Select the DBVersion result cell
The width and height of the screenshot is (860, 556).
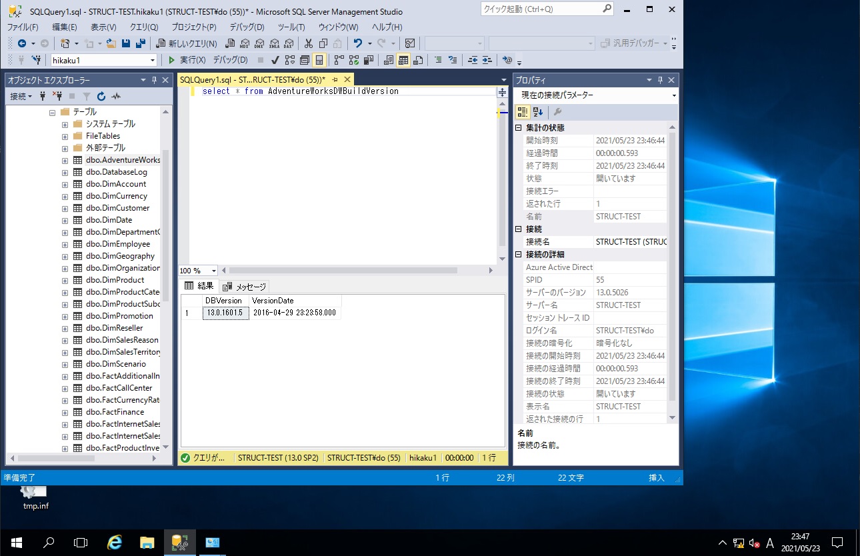225,313
